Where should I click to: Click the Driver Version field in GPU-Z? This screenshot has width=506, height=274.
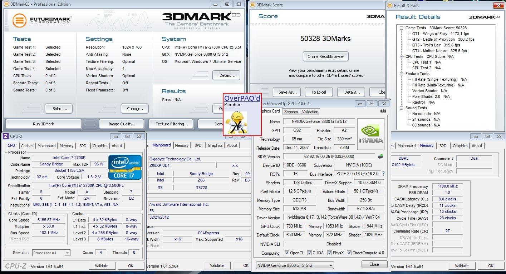333,218
